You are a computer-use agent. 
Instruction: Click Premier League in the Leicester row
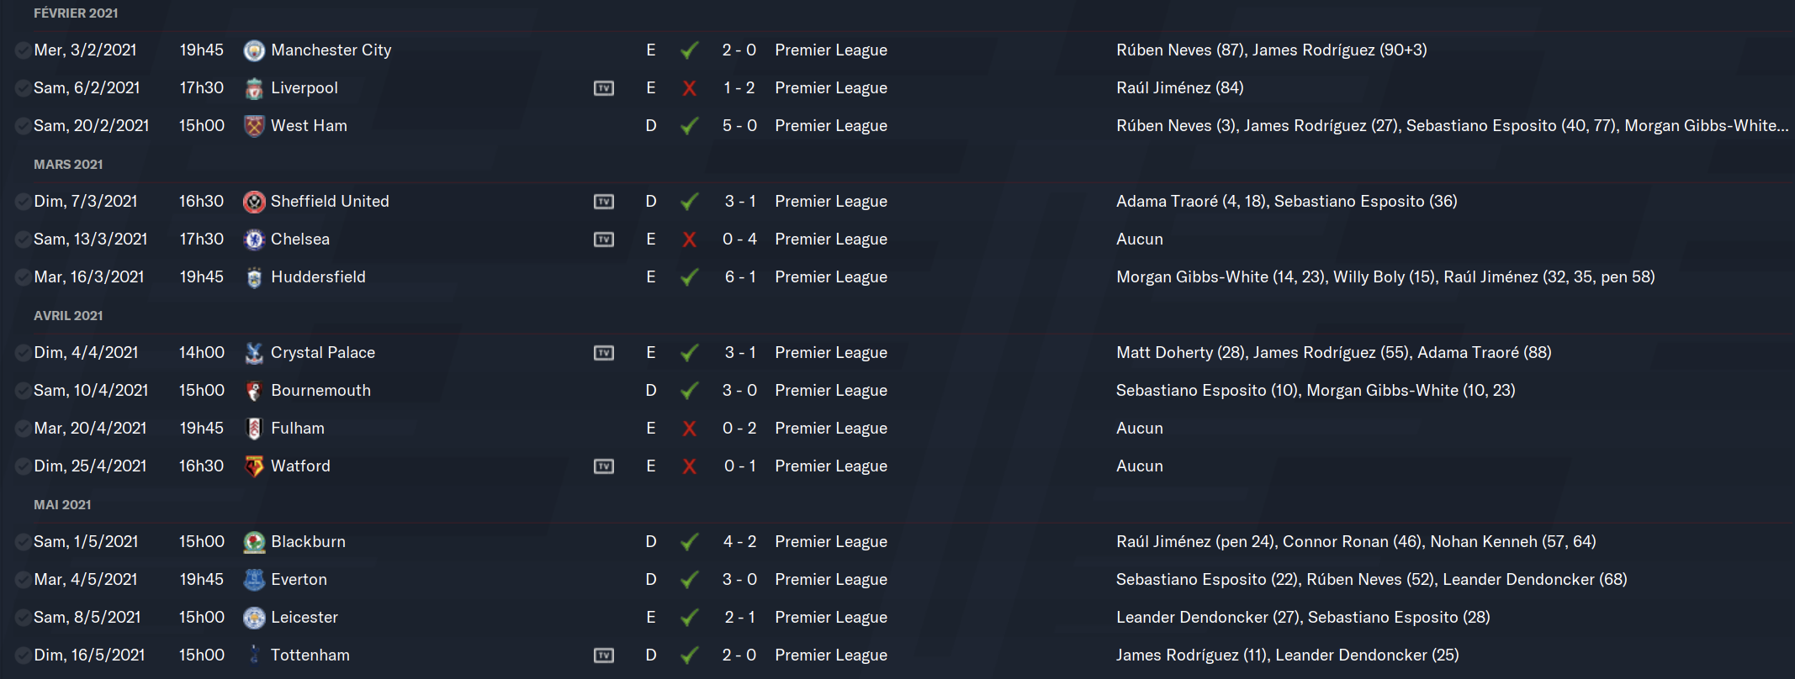click(x=831, y=618)
